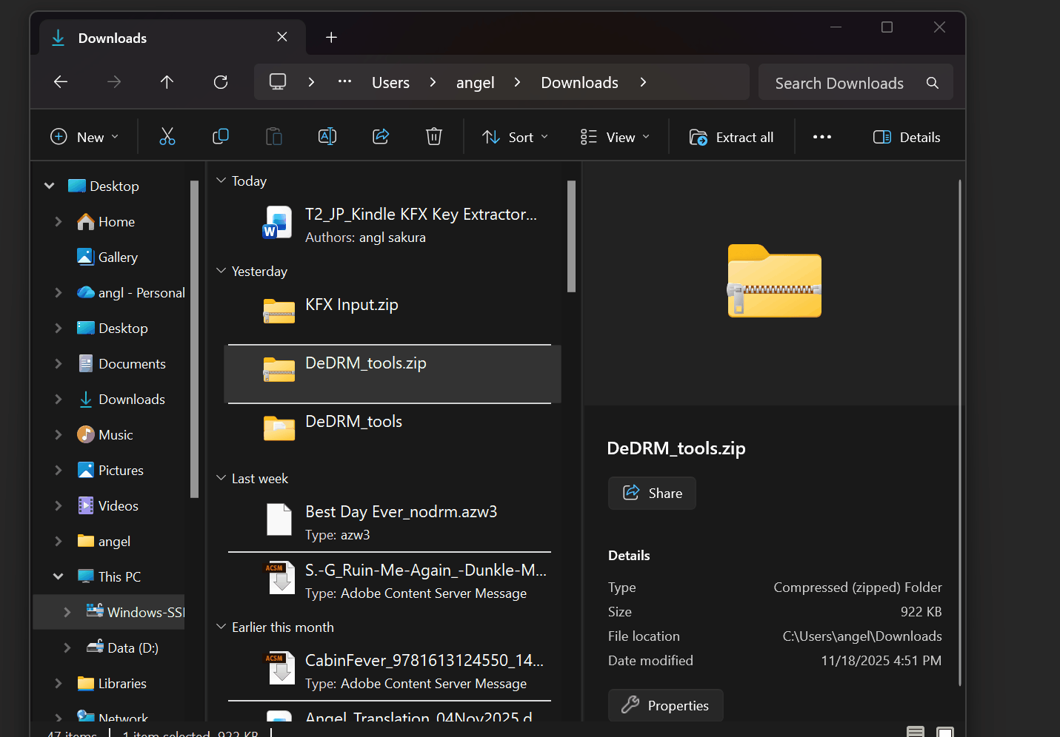This screenshot has width=1060, height=737.
Task: Expand the Documents tree node
Action: click(x=59, y=363)
